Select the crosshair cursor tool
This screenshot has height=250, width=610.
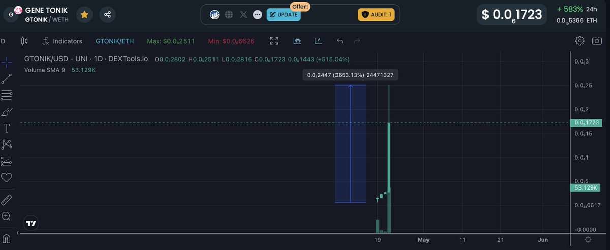coord(7,63)
